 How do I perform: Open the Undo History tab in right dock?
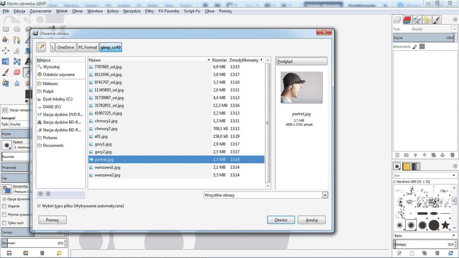[426, 20]
